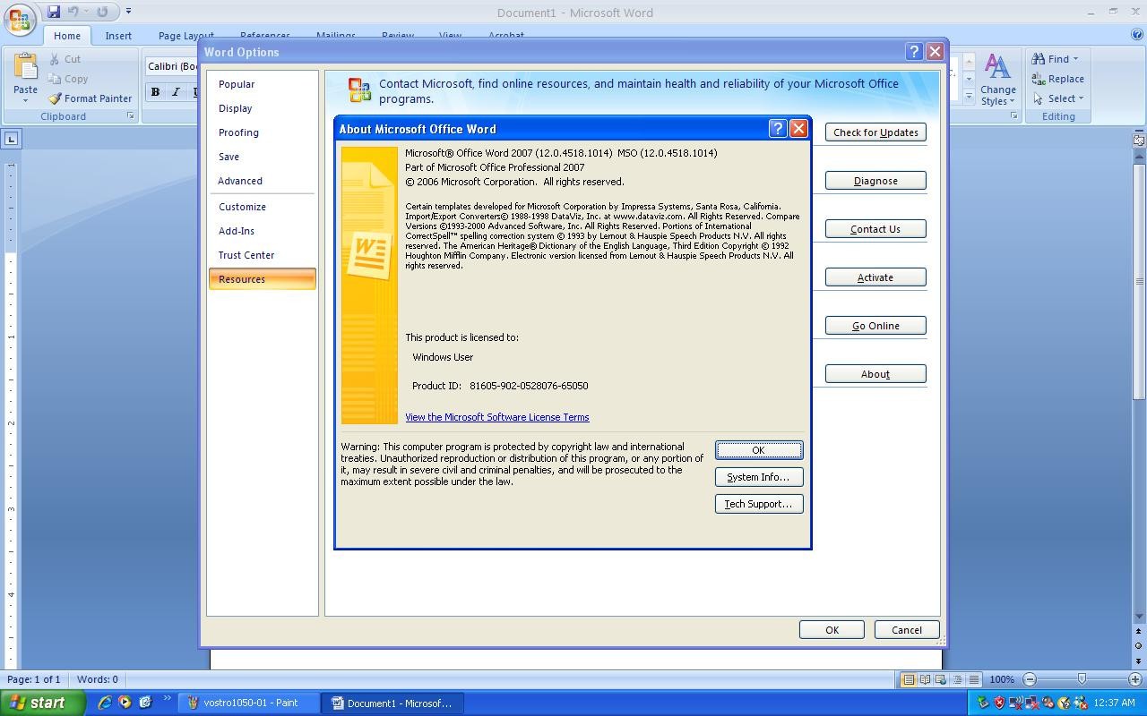Click the Select cursor icon in Editing
Image resolution: width=1147 pixels, height=716 pixels.
click(1039, 98)
